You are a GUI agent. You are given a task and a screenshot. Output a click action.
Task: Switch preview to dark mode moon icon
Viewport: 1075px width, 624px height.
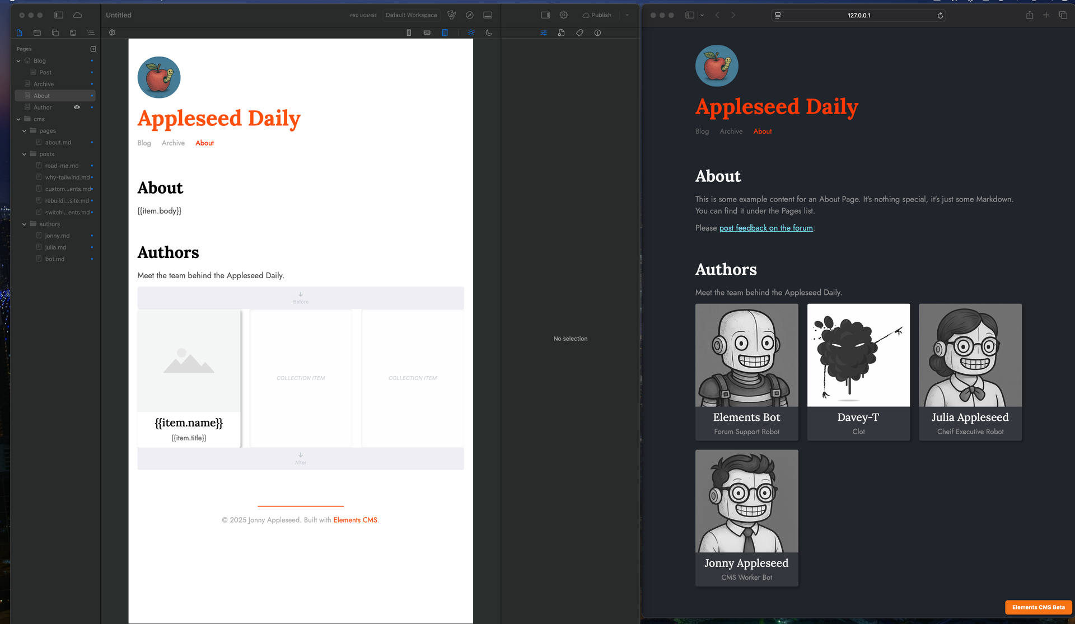[x=489, y=33]
